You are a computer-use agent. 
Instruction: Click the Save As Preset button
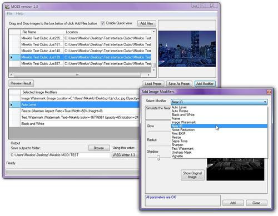point(179,84)
